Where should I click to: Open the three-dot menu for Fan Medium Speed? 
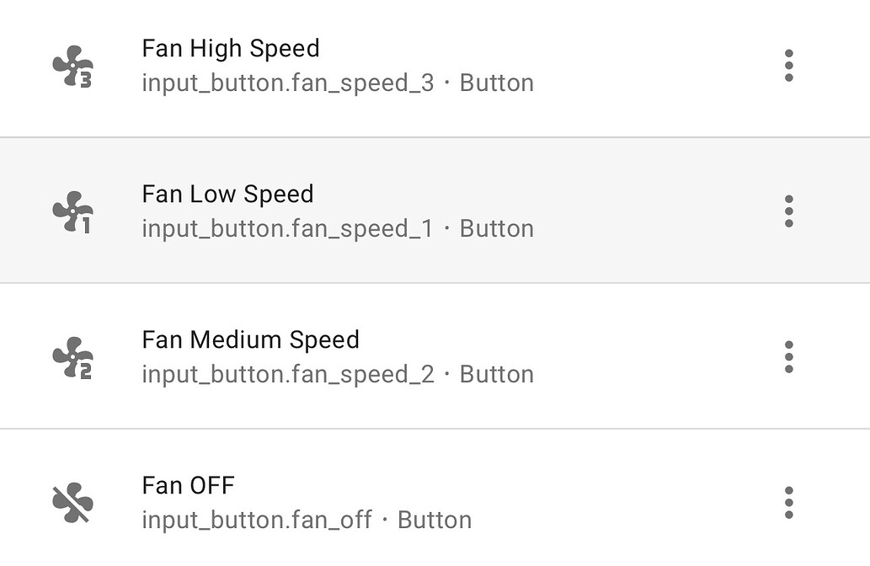click(789, 356)
